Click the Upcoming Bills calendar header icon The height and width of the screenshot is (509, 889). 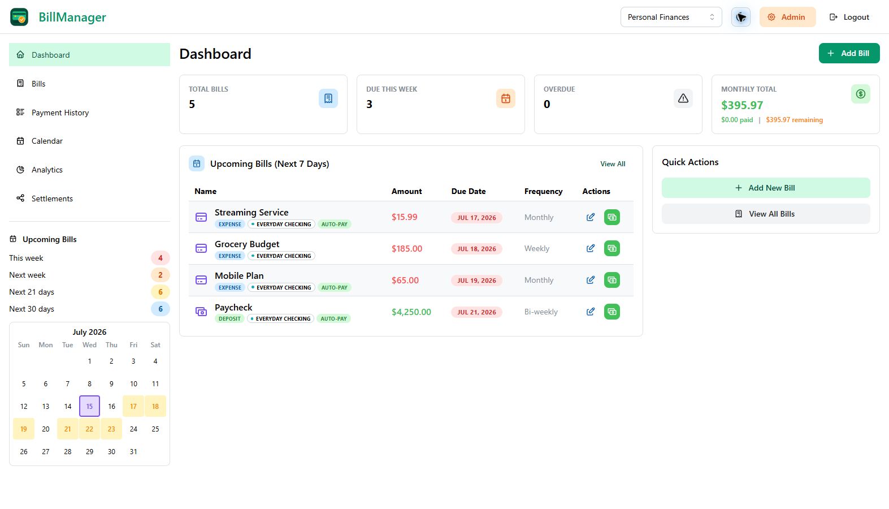[197, 163]
